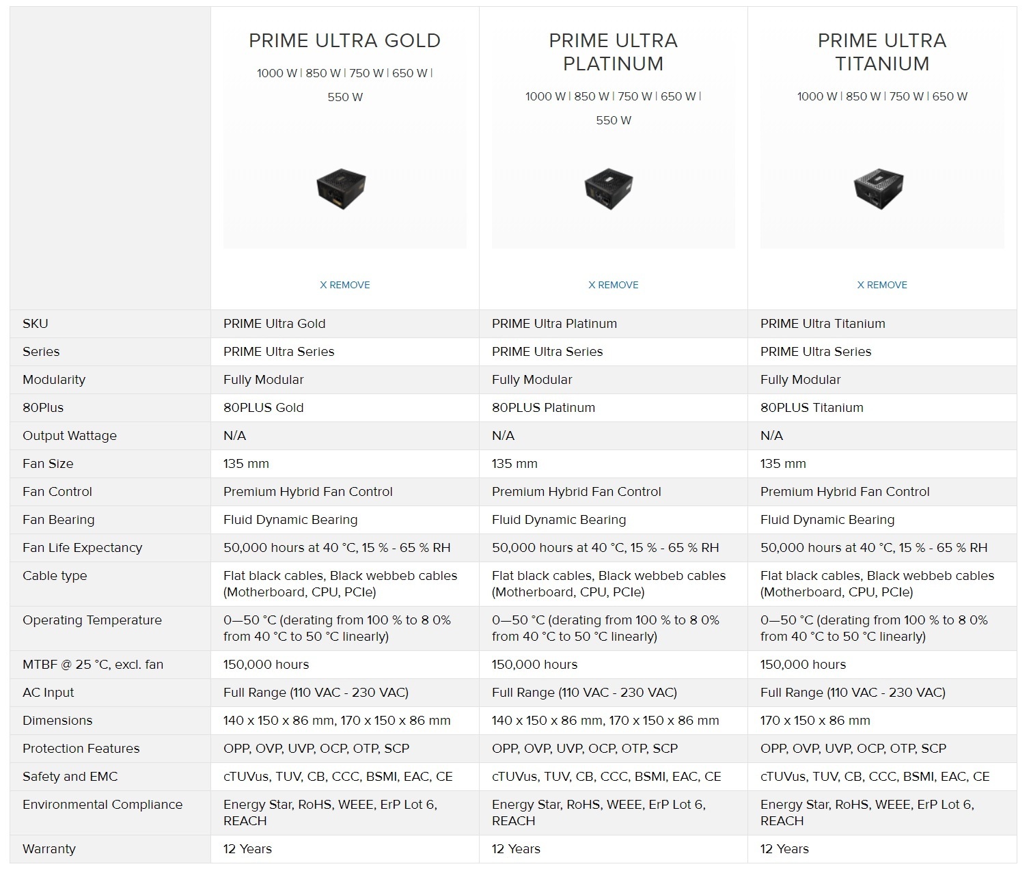Choose 550 W under PRIME Ultra Platinum

point(614,120)
